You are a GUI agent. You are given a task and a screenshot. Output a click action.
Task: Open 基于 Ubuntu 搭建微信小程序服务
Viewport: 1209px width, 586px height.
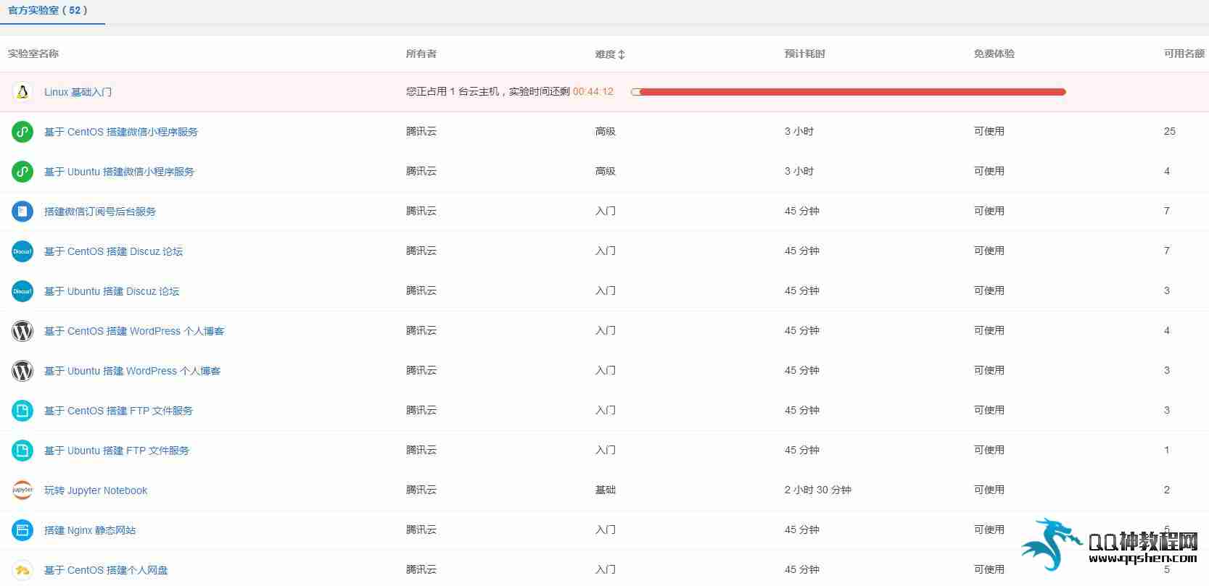click(119, 172)
